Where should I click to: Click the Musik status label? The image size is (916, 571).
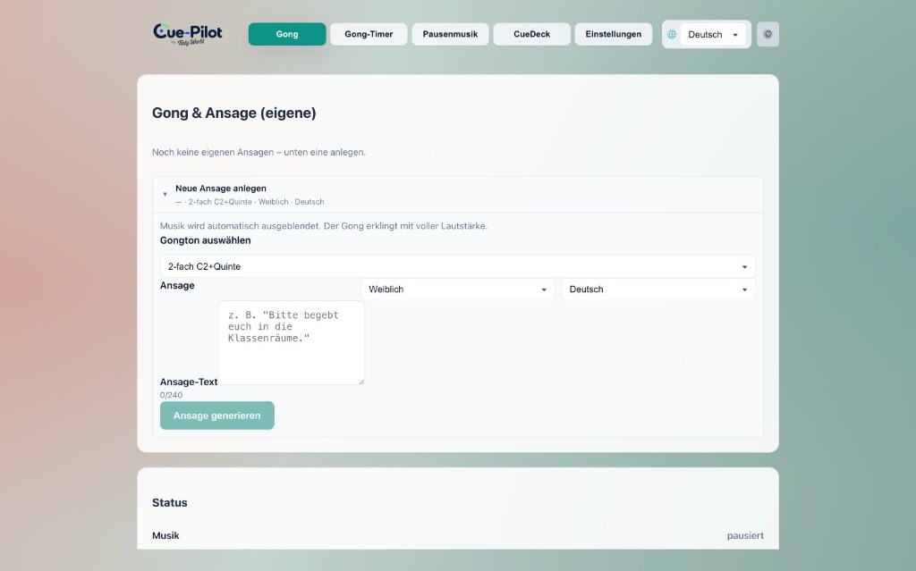coord(165,535)
